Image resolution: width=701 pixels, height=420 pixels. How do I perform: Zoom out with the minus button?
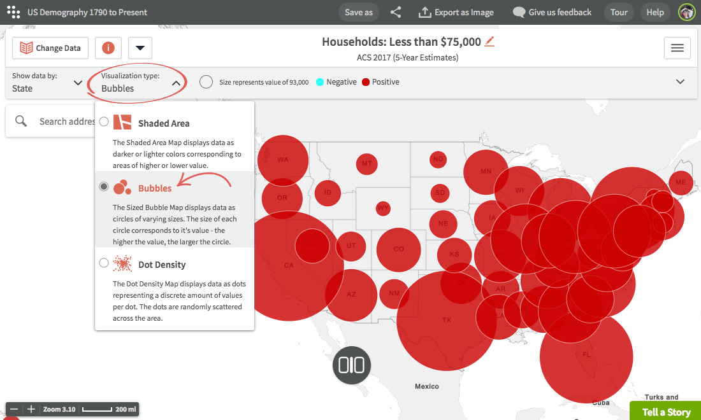(14, 409)
